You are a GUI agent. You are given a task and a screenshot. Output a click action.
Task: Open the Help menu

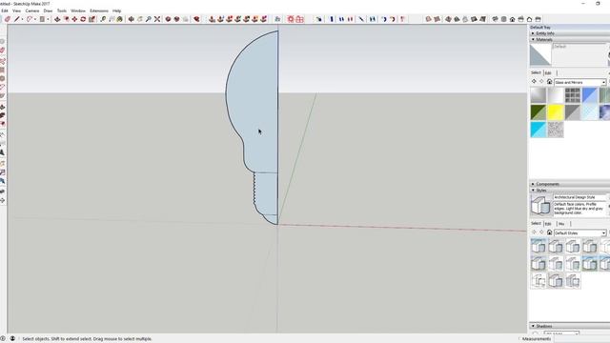click(116, 10)
